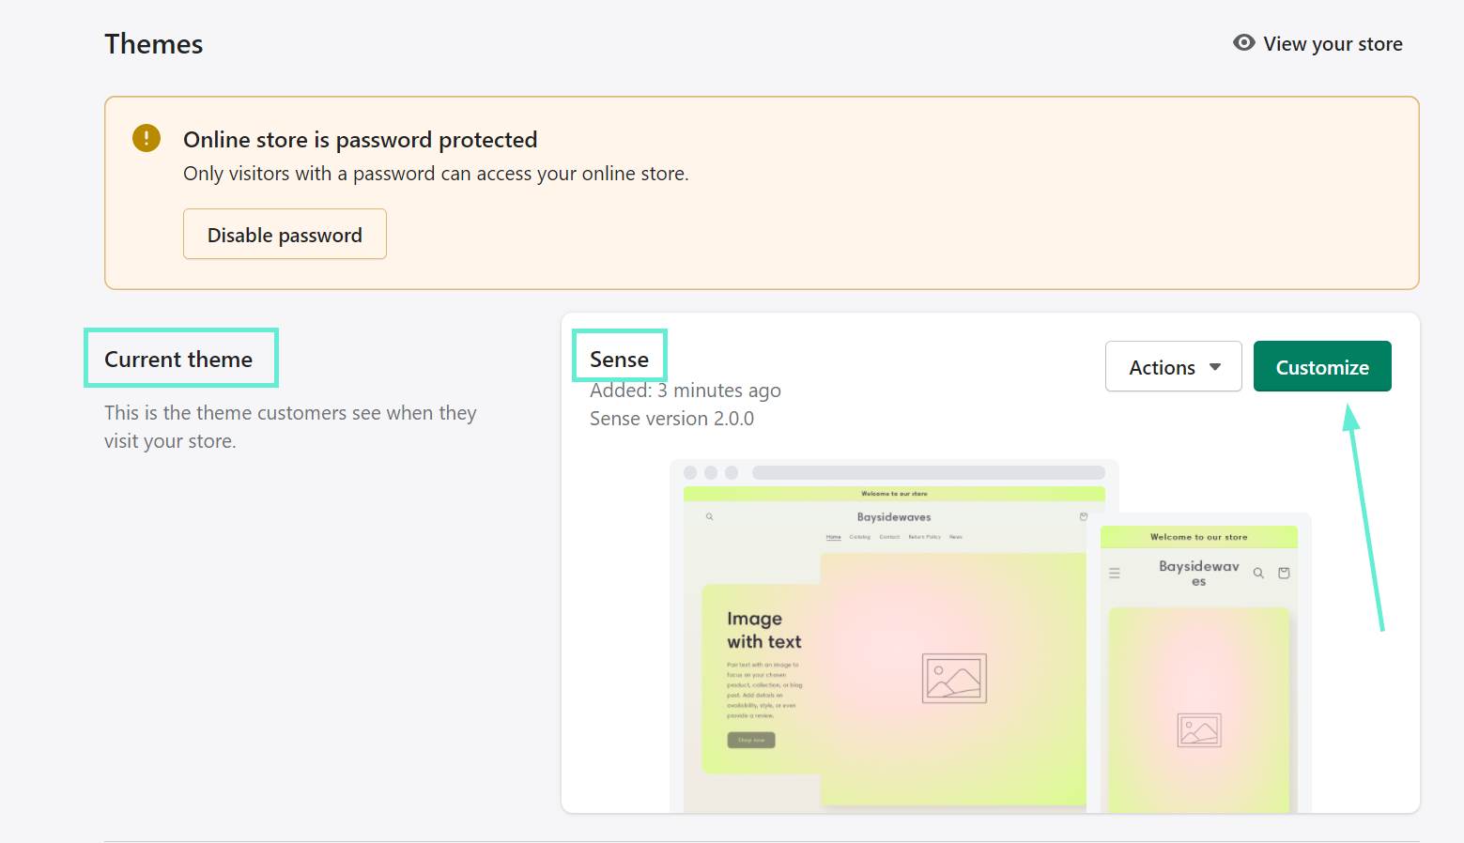
Task: Click the cart icon in desktop preview header
Action: 1083,516
